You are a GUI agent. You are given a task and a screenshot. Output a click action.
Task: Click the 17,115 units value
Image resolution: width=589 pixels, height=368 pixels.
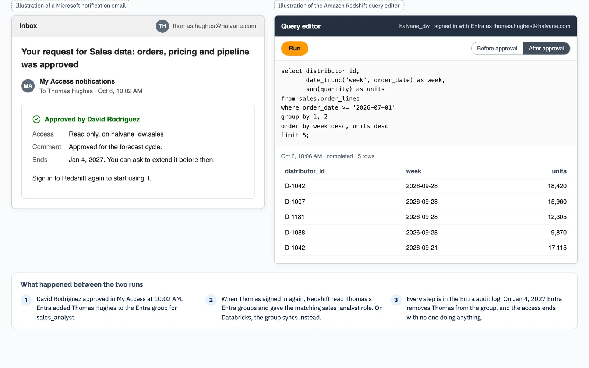pyautogui.click(x=557, y=248)
